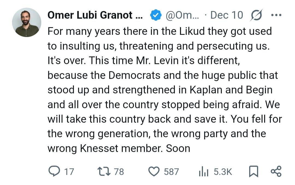Click the reply count 17

(69, 172)
